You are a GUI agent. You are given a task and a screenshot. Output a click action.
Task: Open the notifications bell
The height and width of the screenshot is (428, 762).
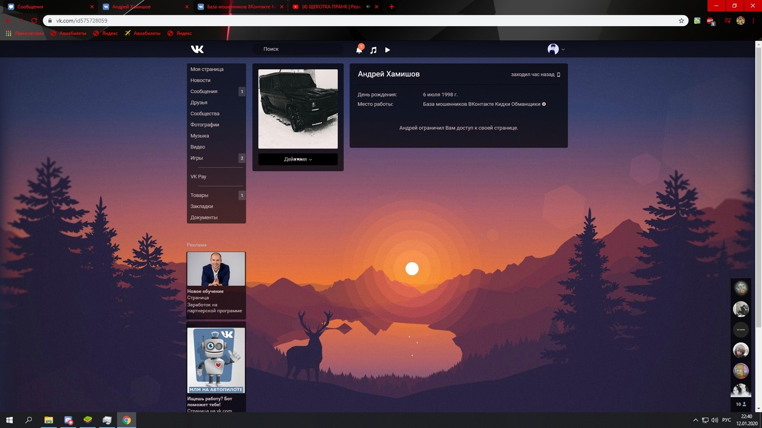359,50
